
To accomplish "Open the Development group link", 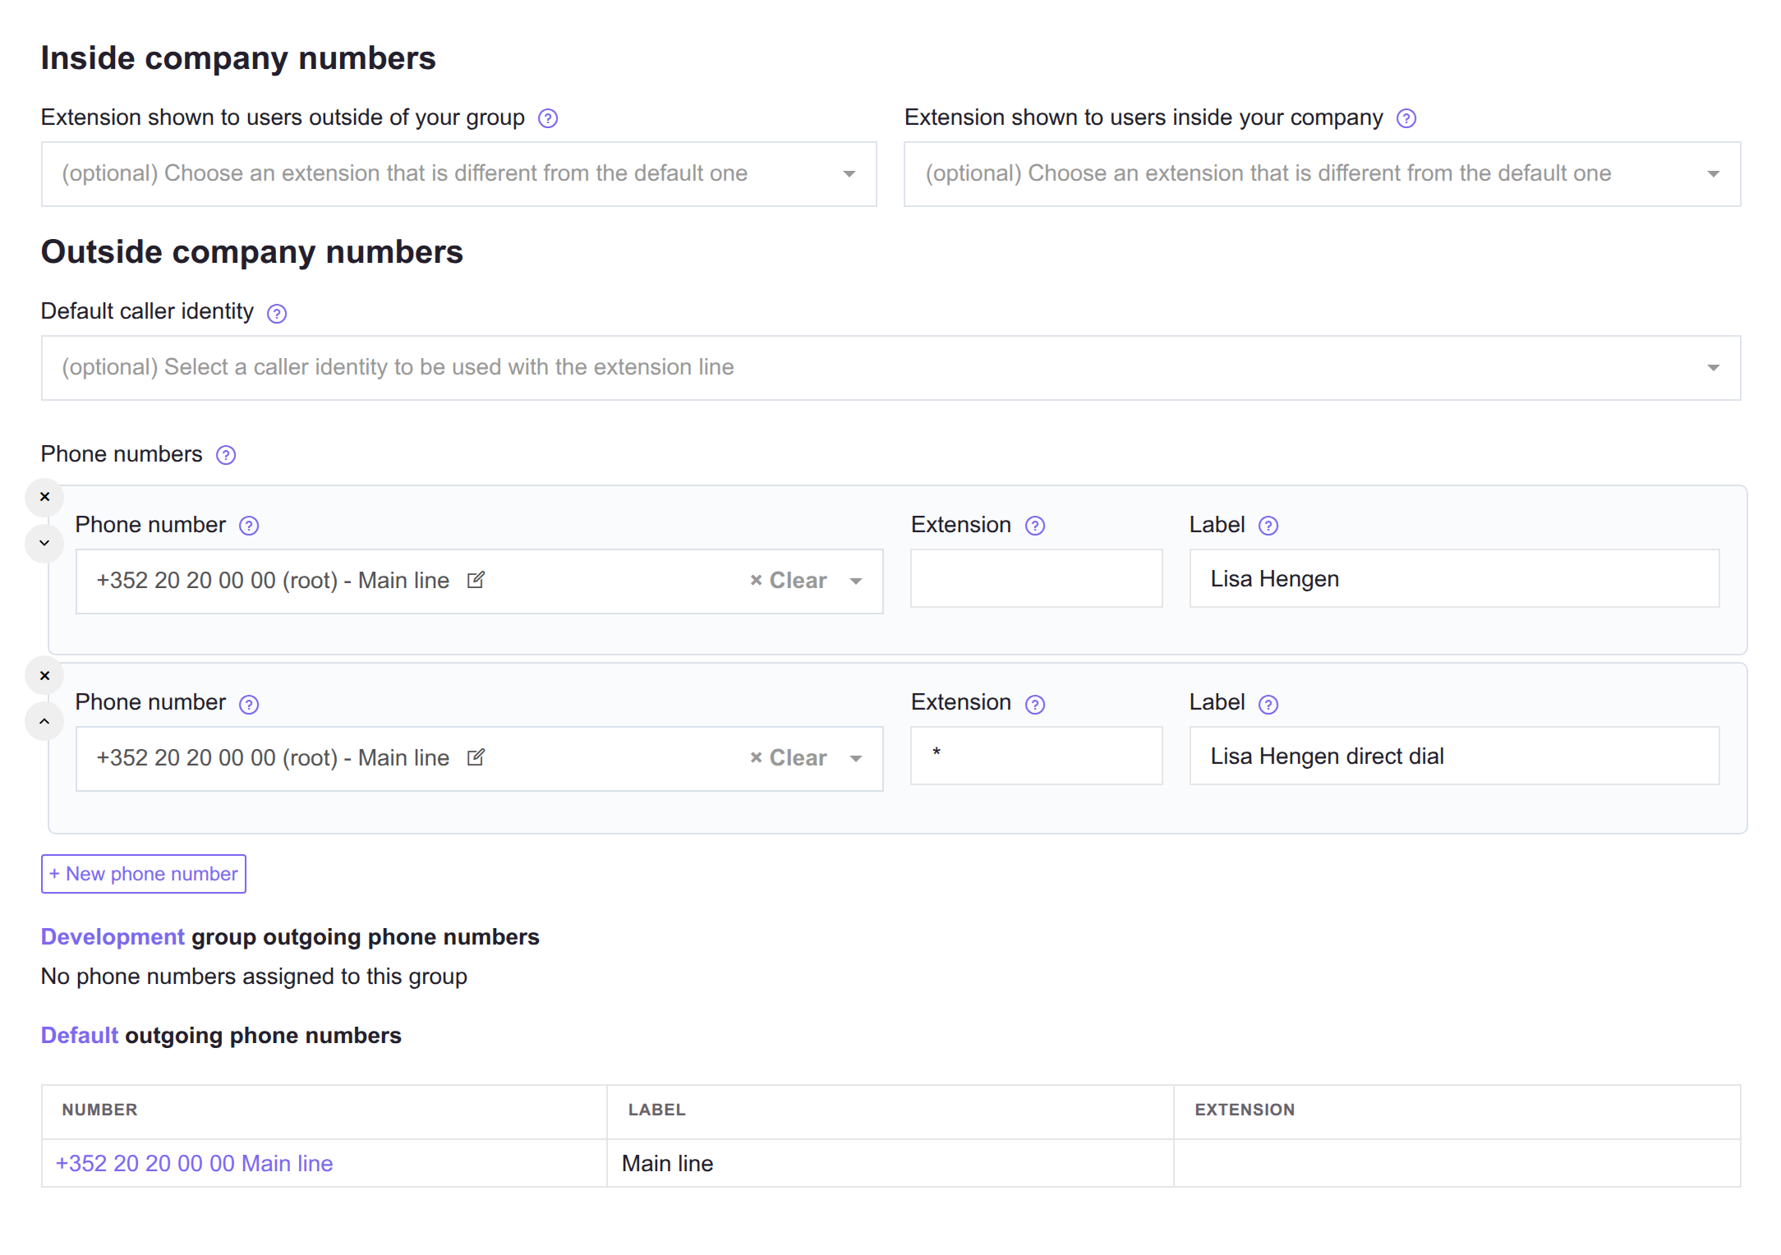I will (x=113, y=937).
